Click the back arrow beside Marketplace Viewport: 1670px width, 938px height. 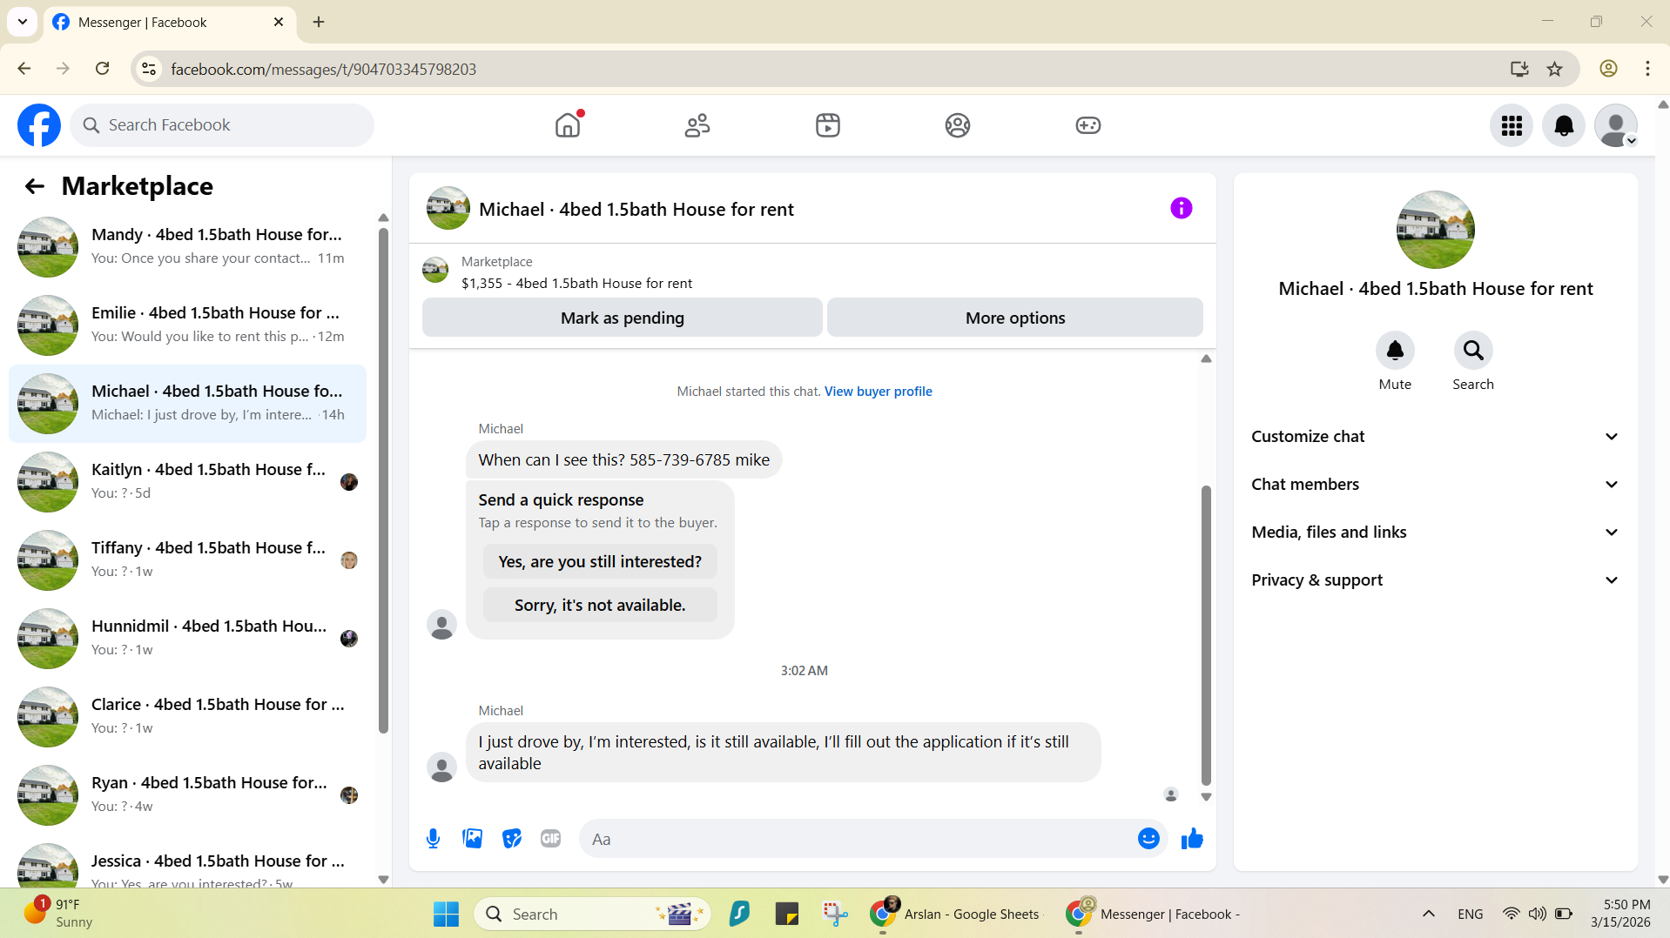(x=34, y=186)
